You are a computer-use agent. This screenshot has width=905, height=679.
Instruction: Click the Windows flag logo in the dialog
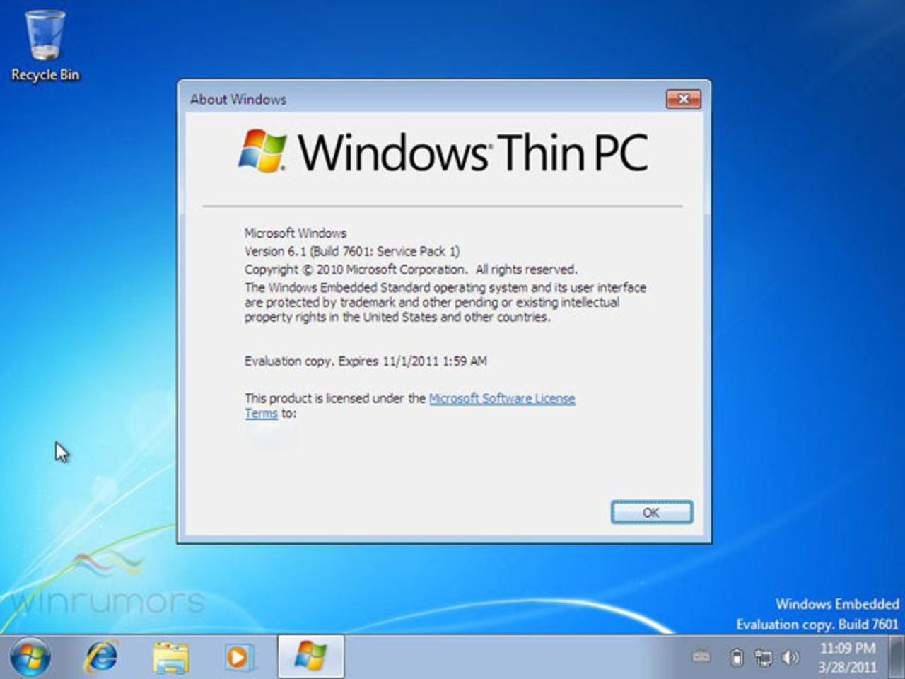coord(262,151)
